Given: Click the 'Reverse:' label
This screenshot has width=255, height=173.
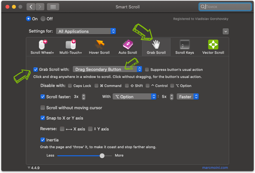Looking at the screenshot, I should point(49,129).
